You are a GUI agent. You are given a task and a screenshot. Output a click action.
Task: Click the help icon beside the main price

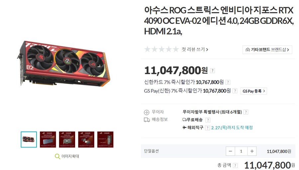[212, 71]
